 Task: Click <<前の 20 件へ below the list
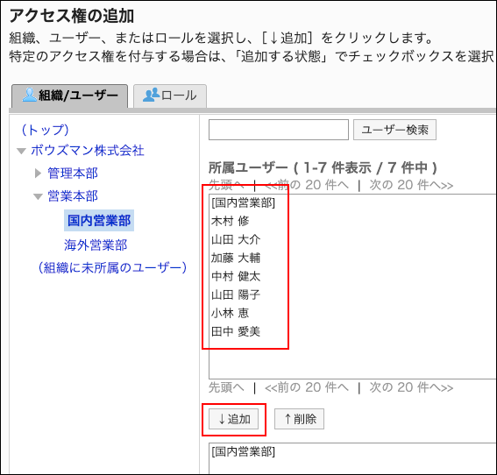[307, 387]
